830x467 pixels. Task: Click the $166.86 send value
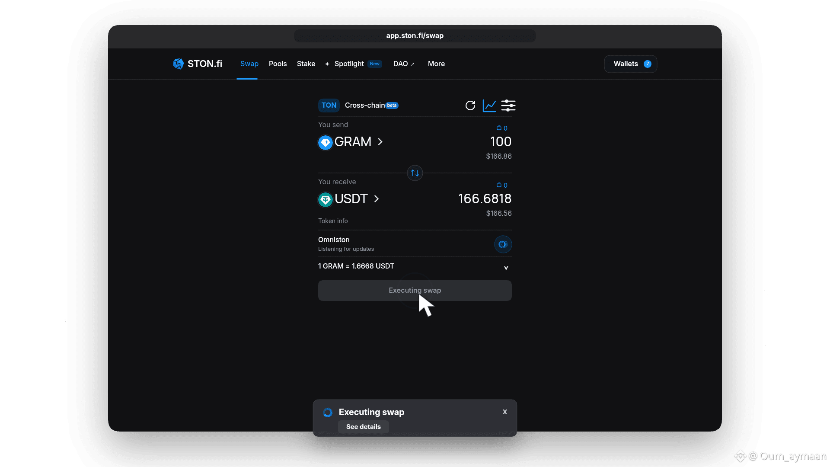[499, 156]
